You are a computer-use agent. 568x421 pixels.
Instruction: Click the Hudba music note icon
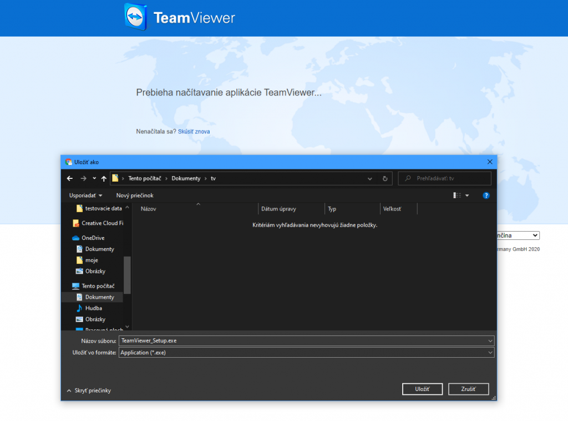point(79,308)
